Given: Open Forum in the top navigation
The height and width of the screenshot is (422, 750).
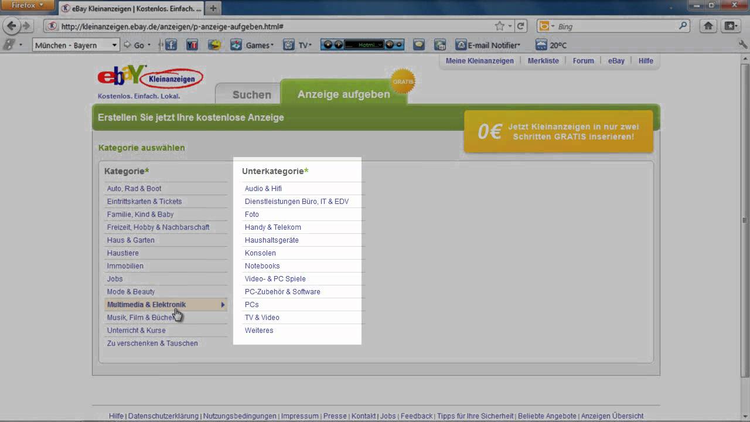Looking at the screenshot, I should coord(583,60).
